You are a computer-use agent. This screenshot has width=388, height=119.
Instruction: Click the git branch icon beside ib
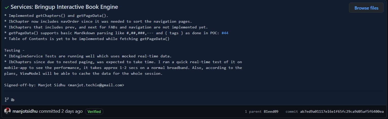(x=7, y=100)
